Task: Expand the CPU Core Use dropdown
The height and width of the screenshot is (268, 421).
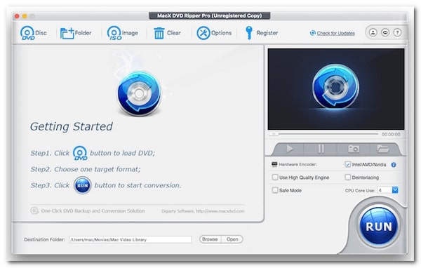Action: pos(395,190)
